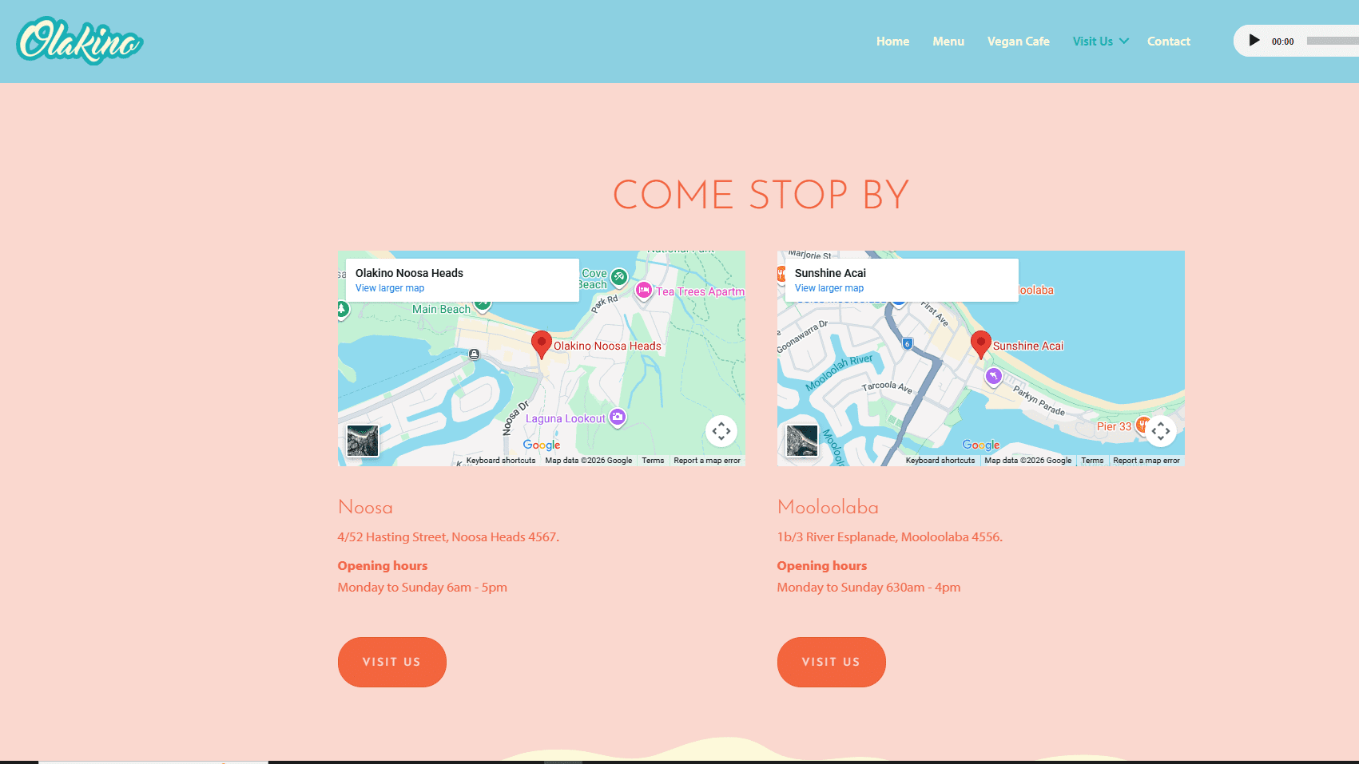Click the Visit Us button for Mooloolaba

(x=832, y=662)
